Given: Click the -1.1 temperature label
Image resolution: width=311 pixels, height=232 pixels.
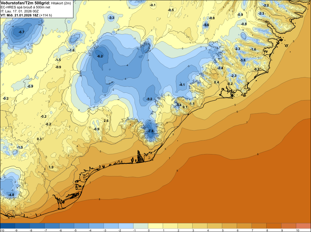Looking at the screenshot, I should tap(191, 104).
